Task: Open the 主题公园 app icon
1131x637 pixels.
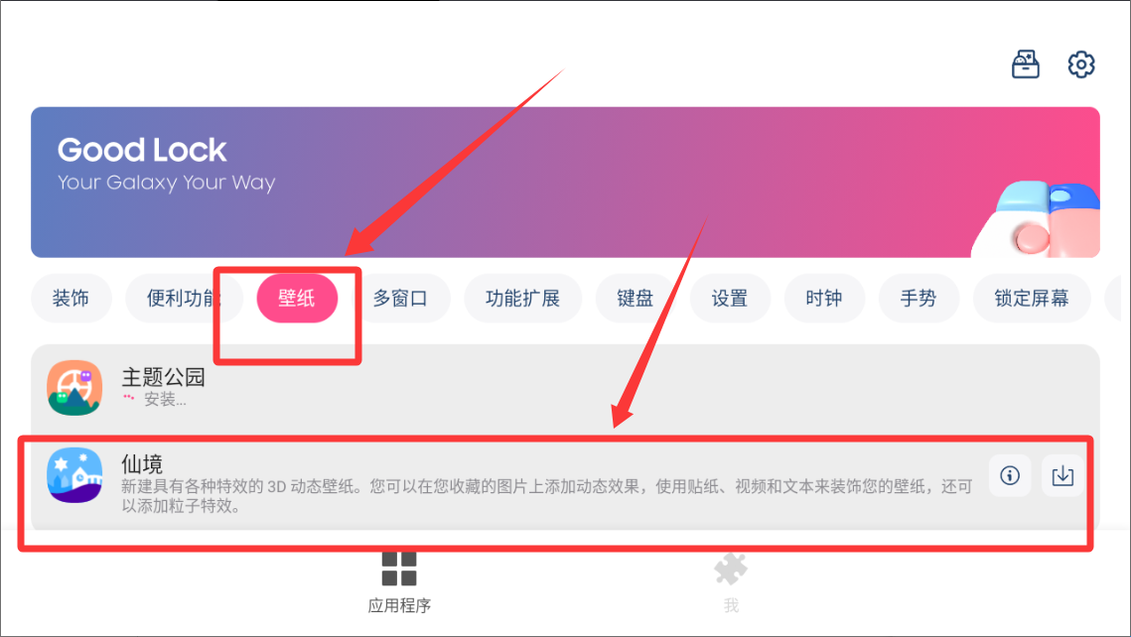Action: [x=75, y=388]
